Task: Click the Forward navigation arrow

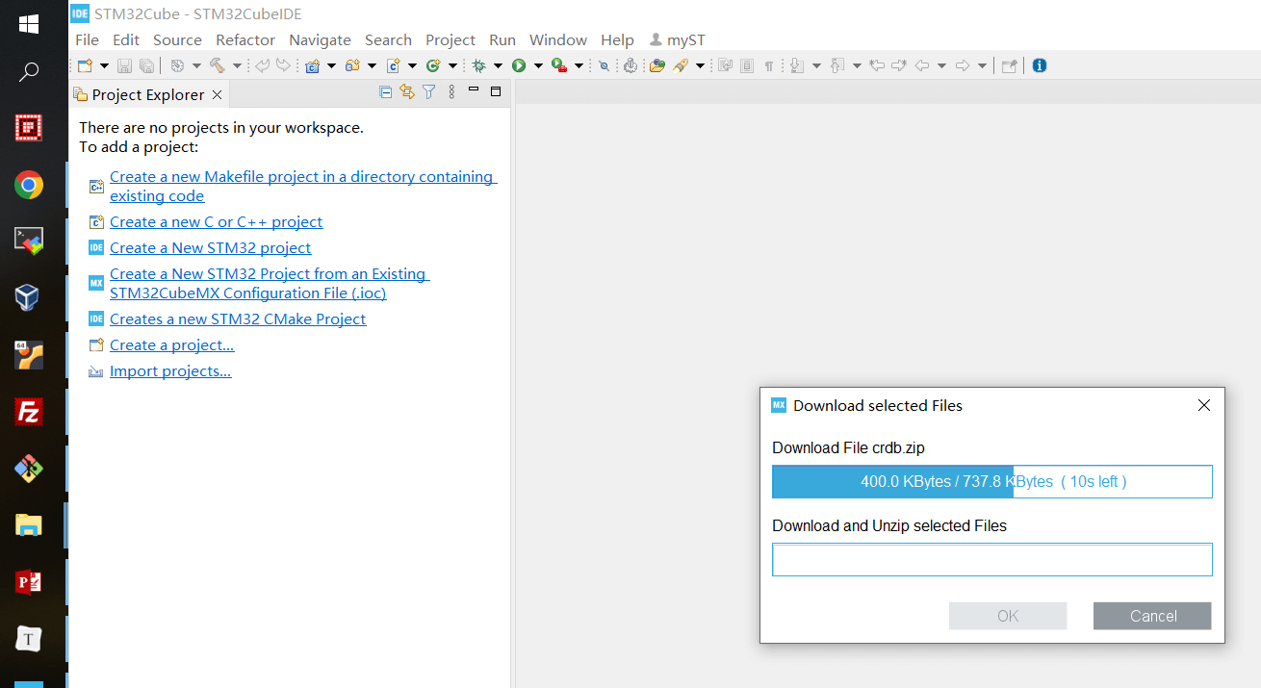Action: point(962,65)
